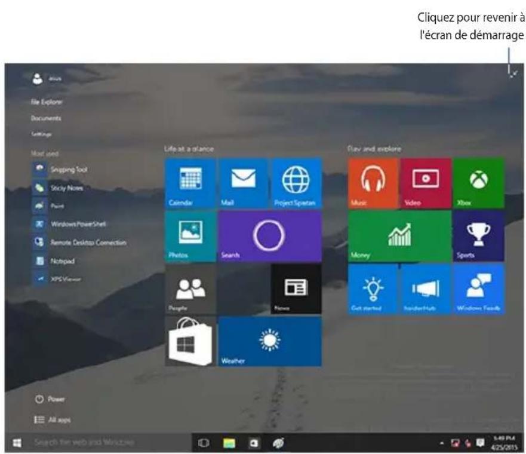Launch Snipping Tool from Most used
Screen dimensions: 526x454
61,169
